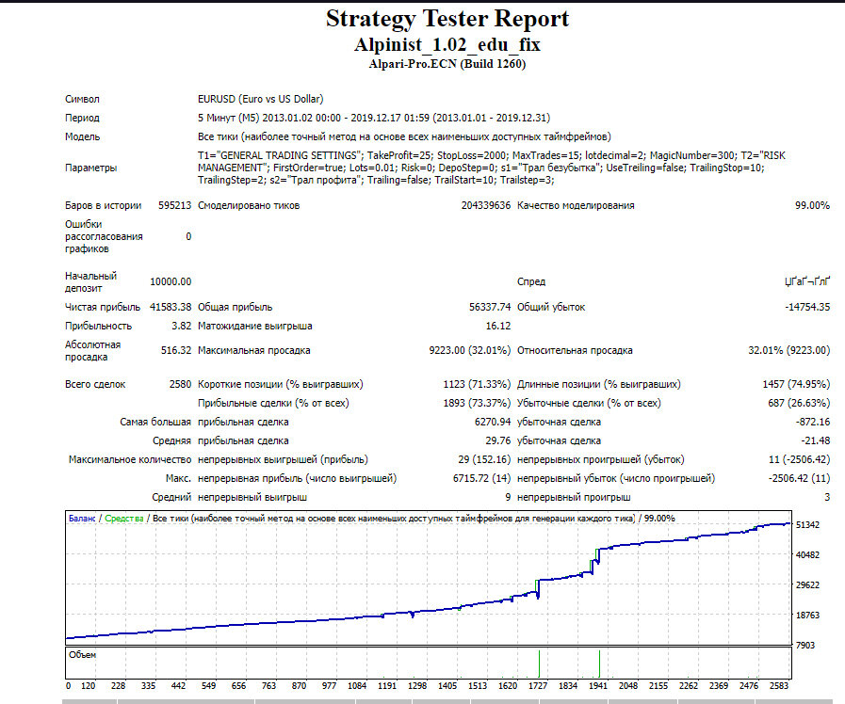
Task: Select the expert name 'Alpinist_1.02_edu_fix'
Action: 447,44
